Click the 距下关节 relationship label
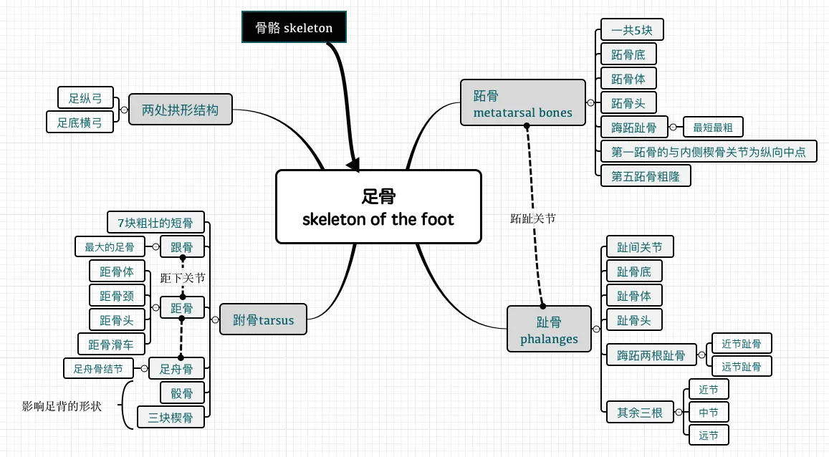The height and width of the screenshot is (457, 829). tap(183, 277)
